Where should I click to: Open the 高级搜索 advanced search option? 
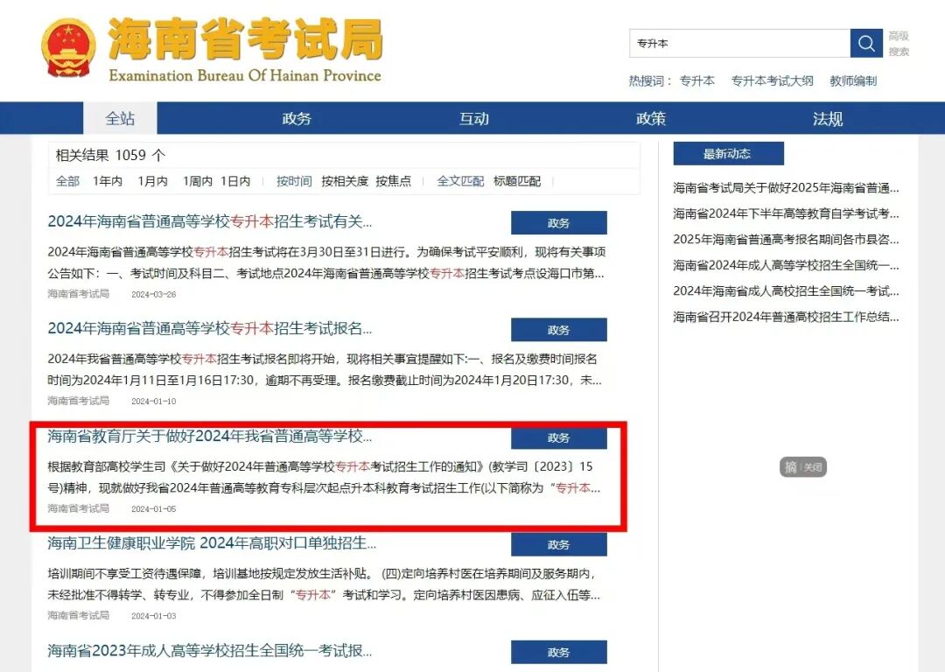point(898,43)
